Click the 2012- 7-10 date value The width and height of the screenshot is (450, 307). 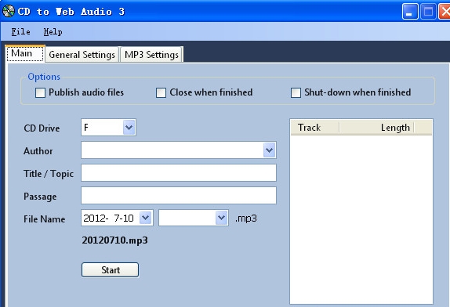pyautogui.click(x=108, y=219)
